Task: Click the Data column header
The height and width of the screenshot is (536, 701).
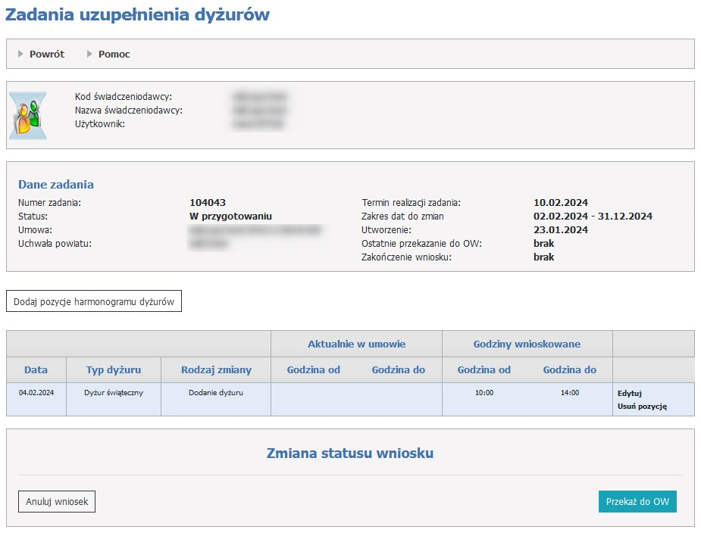Action: (36, 369)
